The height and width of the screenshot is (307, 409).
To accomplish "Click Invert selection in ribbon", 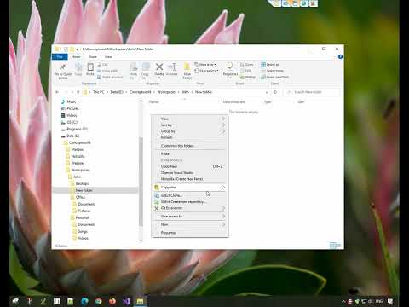I will [x=274, y=77].
